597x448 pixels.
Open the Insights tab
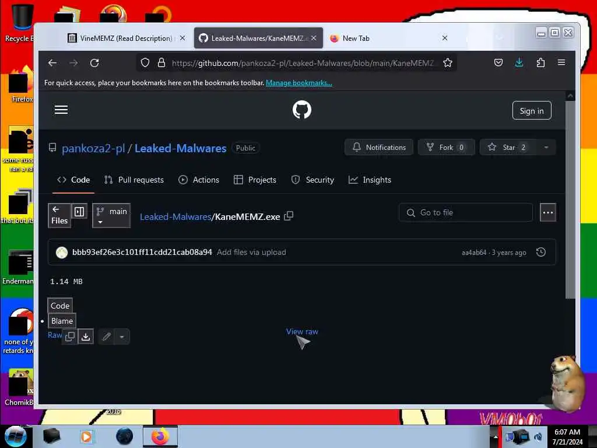point(370,180)
